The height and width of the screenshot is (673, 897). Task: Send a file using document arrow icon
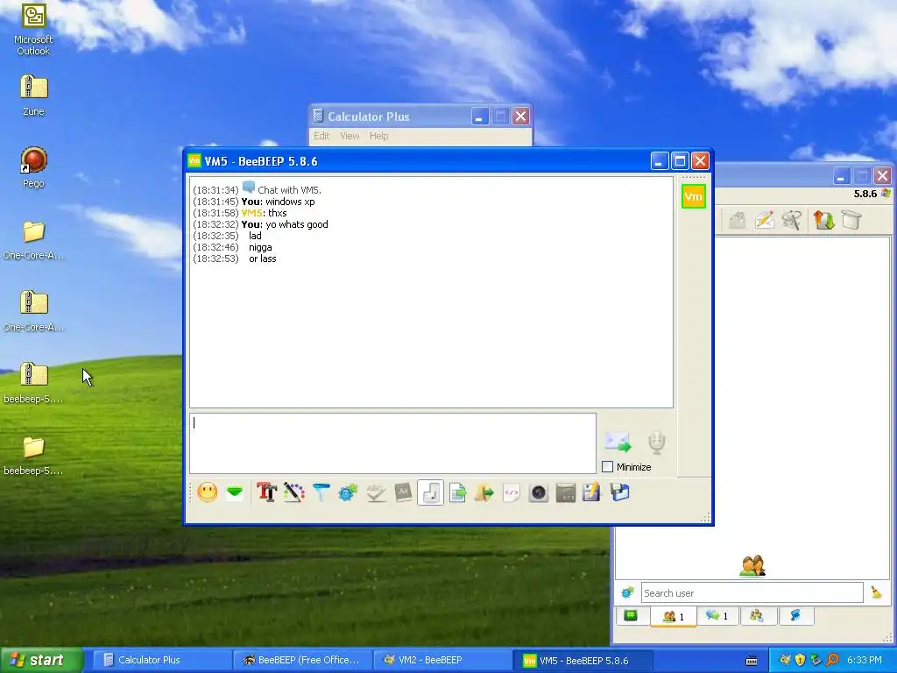click(457, 492)
